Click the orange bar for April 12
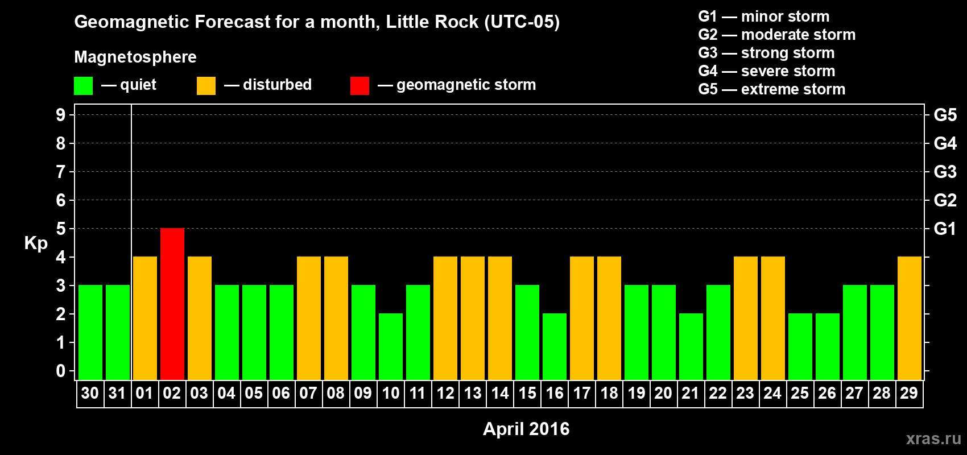Viewport: 967px width, 455px height. (445, 318)
